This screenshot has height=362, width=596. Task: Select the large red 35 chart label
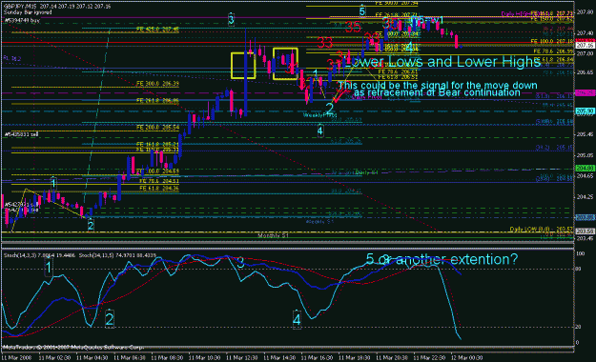tap(353, 28)
